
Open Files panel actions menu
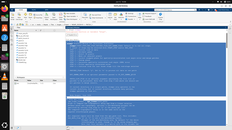63,27
